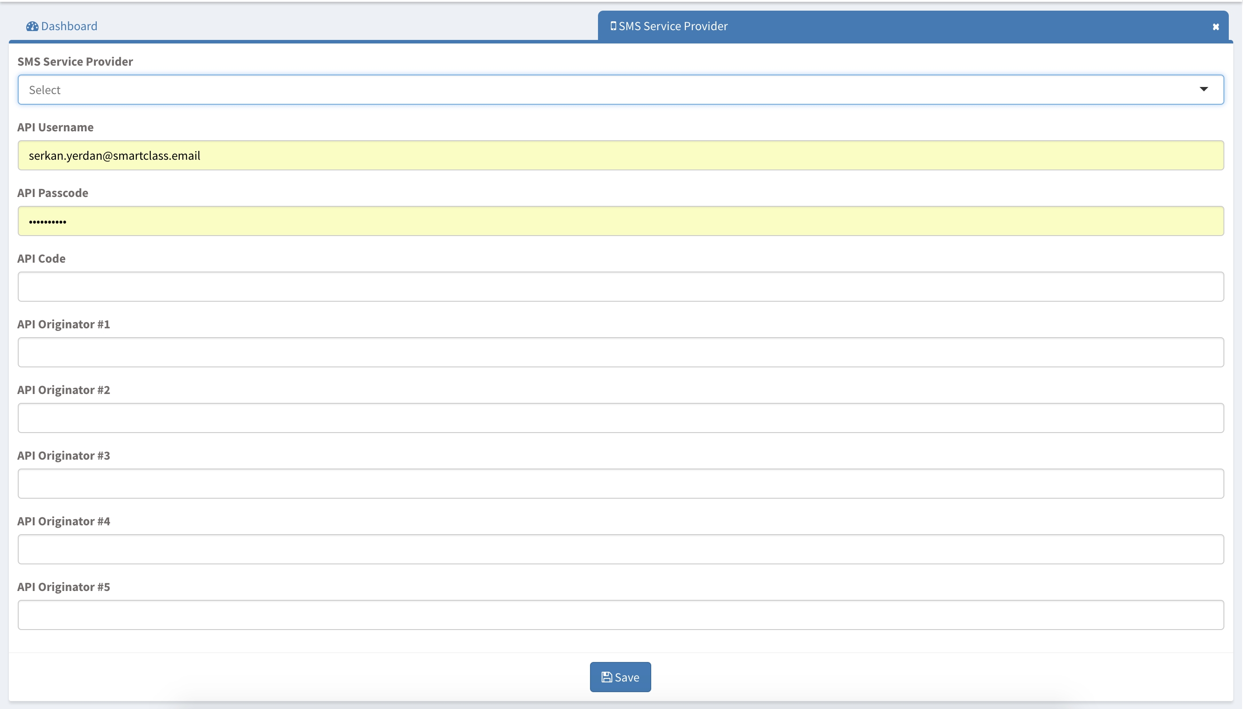Click inside API Originator #4 field
This screenshot has width=1243, height=709.
[620, 549]
